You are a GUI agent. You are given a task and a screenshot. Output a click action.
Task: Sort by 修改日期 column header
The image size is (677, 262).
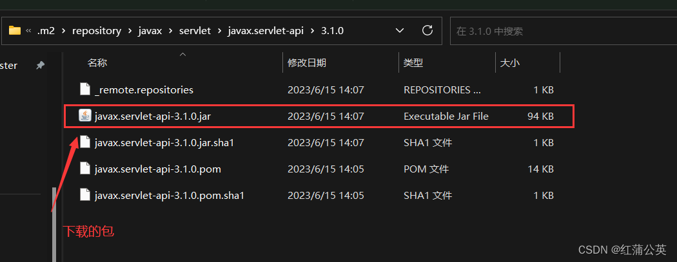306,63
